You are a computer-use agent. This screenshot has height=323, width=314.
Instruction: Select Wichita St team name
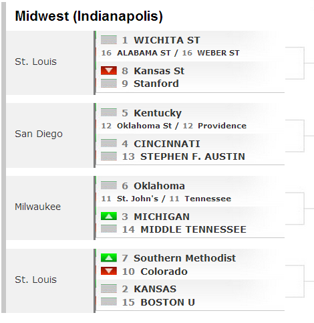tap(167, 40)
